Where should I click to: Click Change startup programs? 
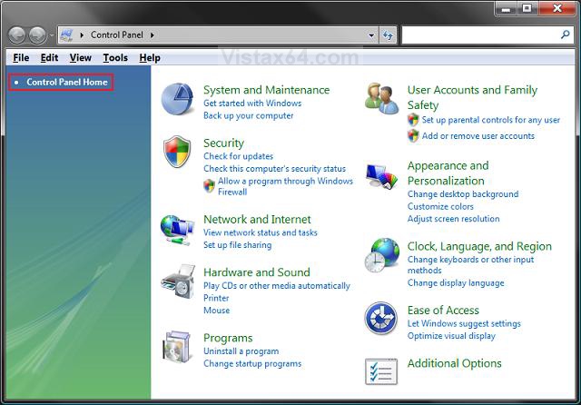coord(252,363)
